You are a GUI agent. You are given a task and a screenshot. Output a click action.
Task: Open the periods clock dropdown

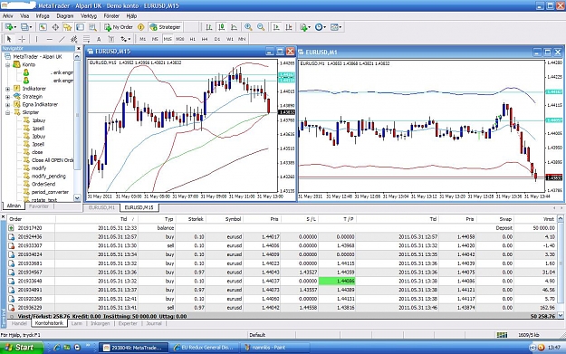320,27
